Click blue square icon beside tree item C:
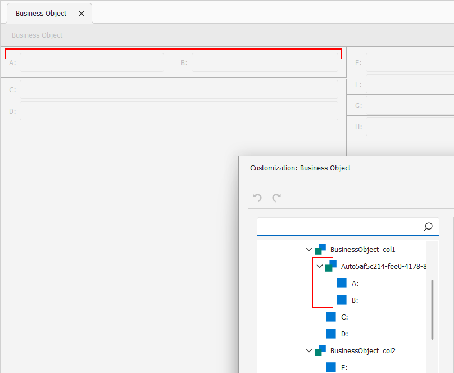 [x=331, y=317]
